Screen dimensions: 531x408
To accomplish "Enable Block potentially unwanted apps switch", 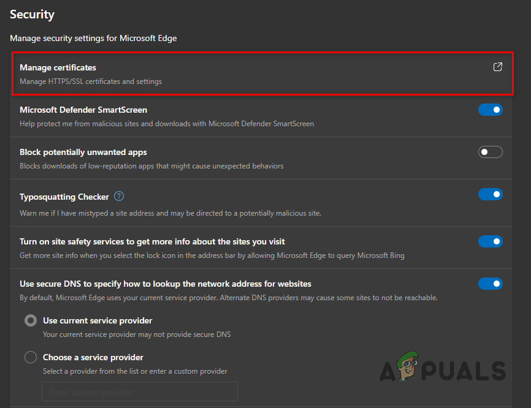I will (x=490, y=152).
